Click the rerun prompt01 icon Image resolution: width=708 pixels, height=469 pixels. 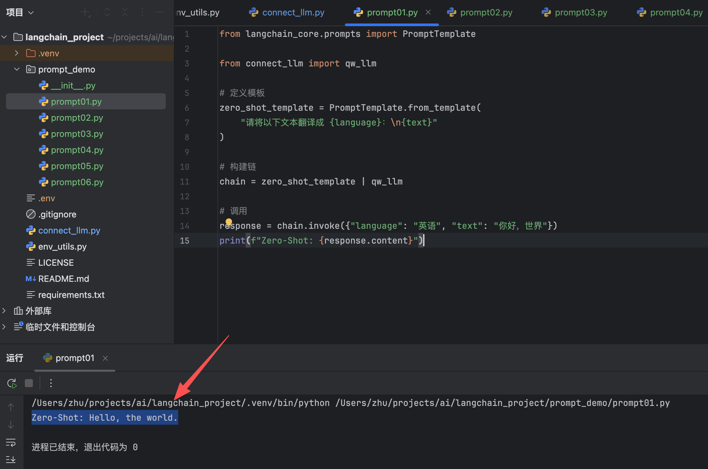tap(12, 383)
